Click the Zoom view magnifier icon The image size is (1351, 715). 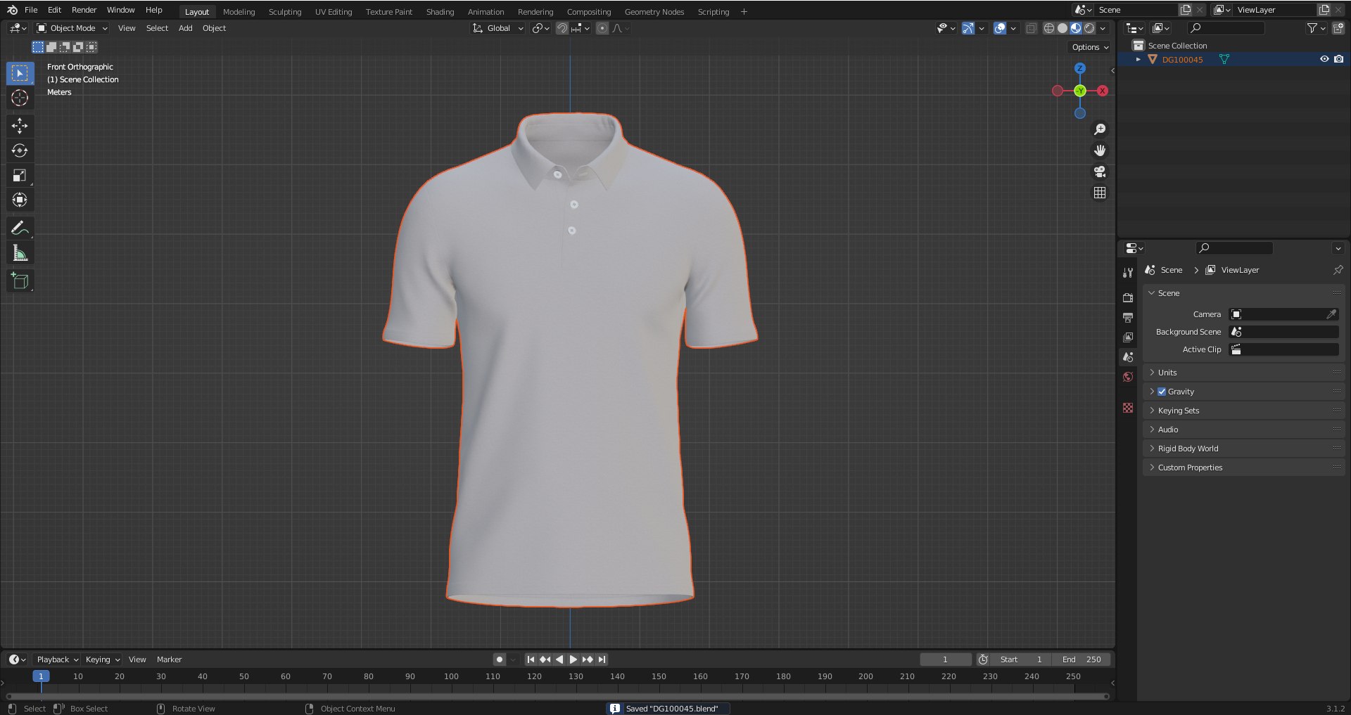pos(1100,129)
